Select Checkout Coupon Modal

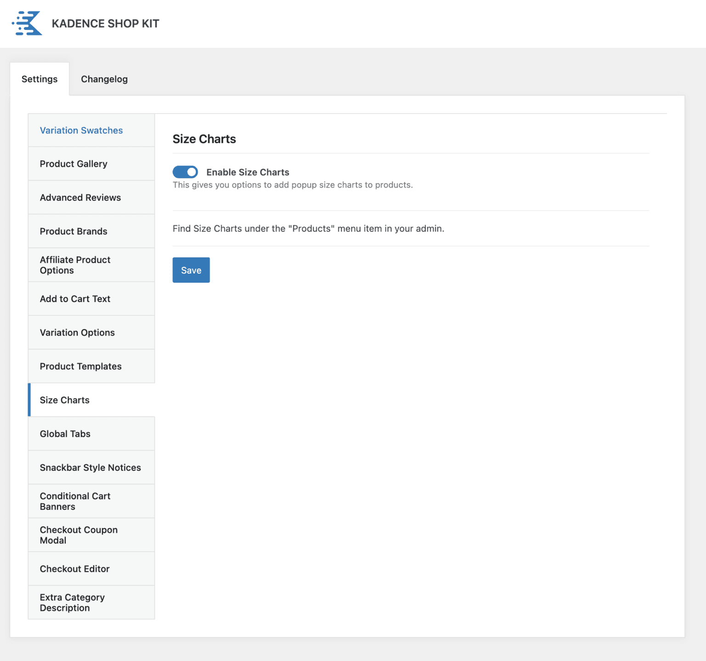point(79,535)
